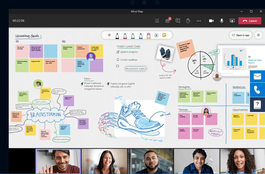Select the blank blue Q1 sticky note
Viewport: 265px width, 174px height.
pos(51,51)
